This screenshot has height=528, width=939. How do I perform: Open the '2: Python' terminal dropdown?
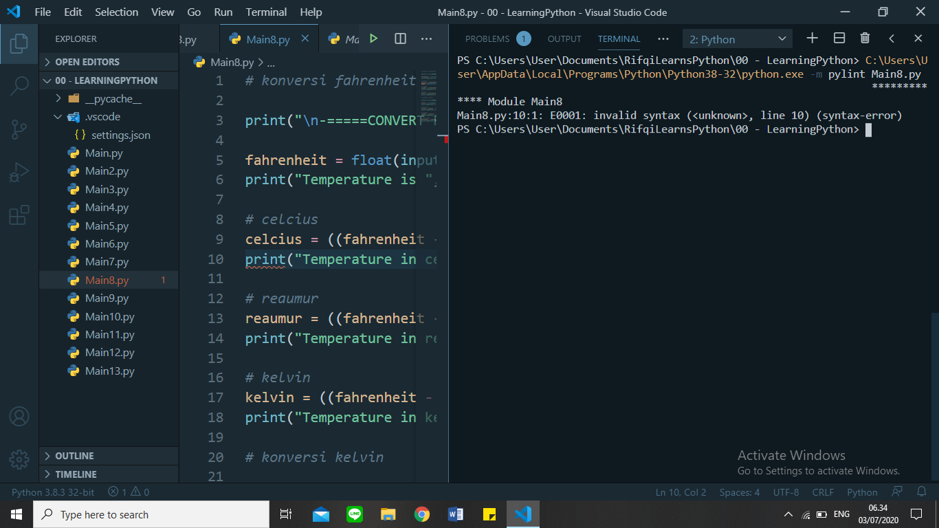[x=737, y=38]
